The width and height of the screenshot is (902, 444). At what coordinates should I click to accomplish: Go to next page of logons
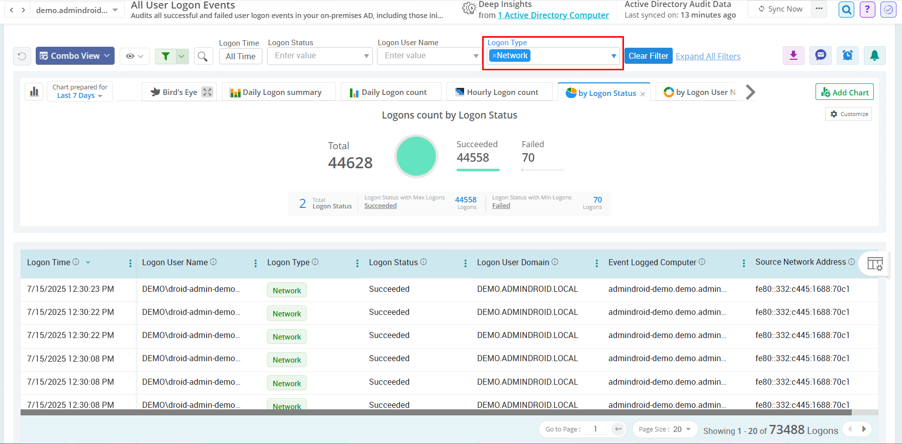click(864, 429)
